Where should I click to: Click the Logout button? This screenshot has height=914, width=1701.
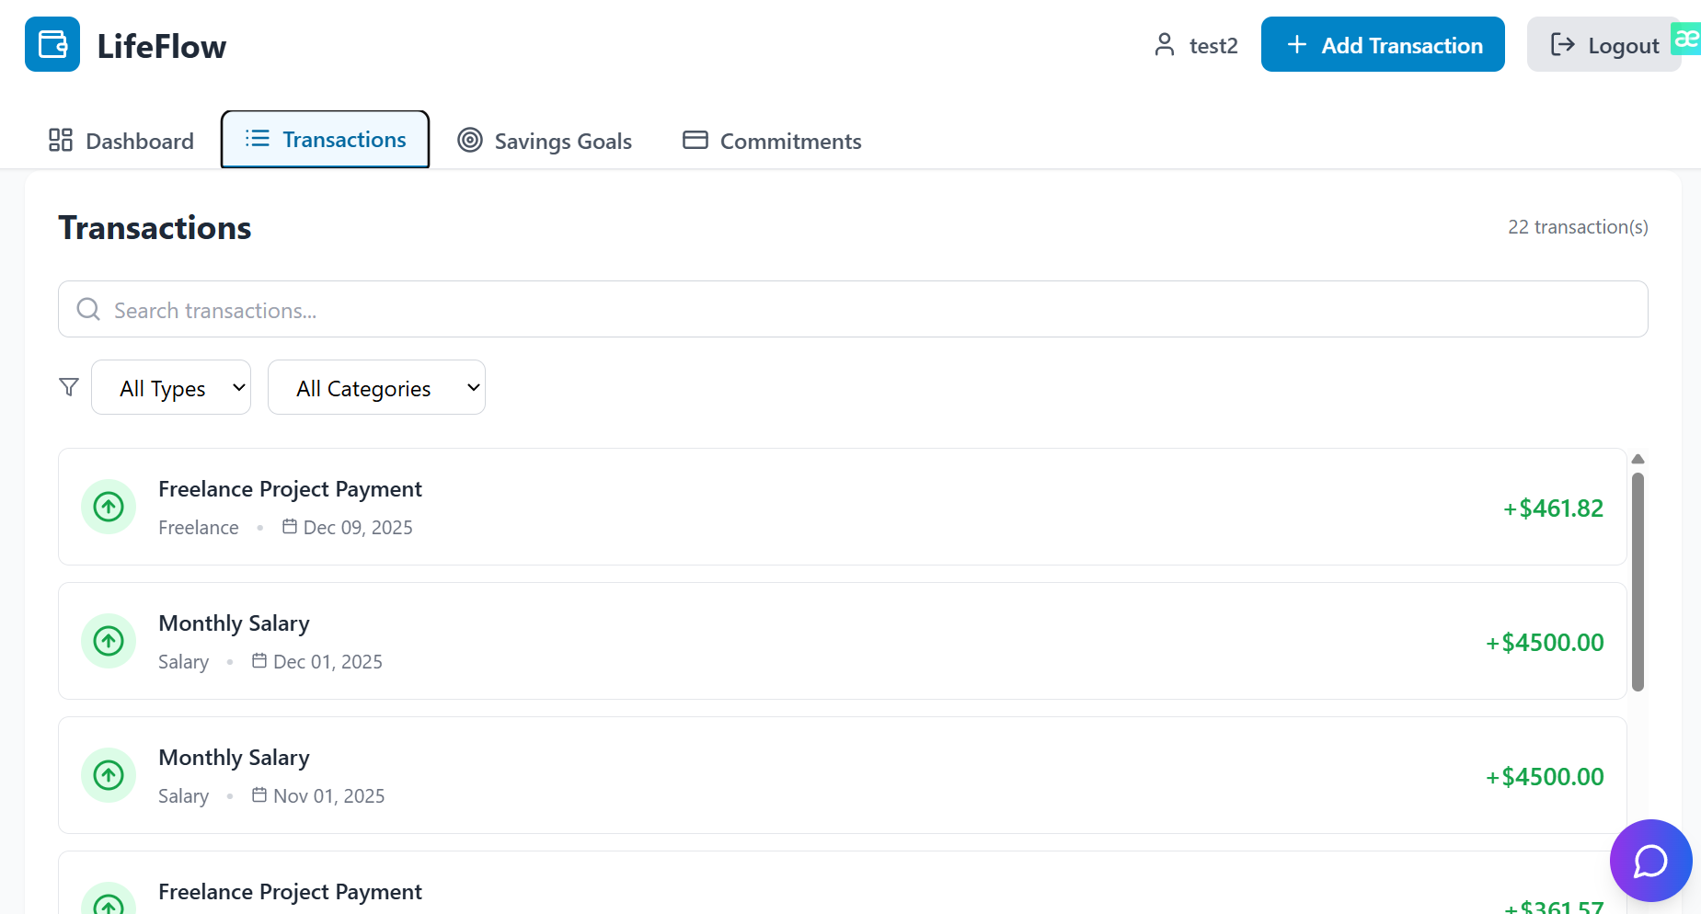1604,44
